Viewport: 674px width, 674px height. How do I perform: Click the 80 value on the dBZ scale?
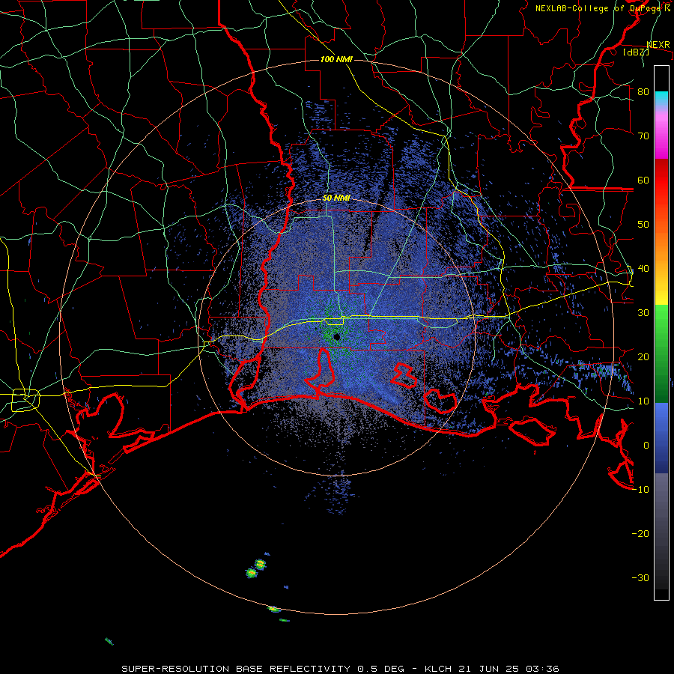[x=643, y=92]
